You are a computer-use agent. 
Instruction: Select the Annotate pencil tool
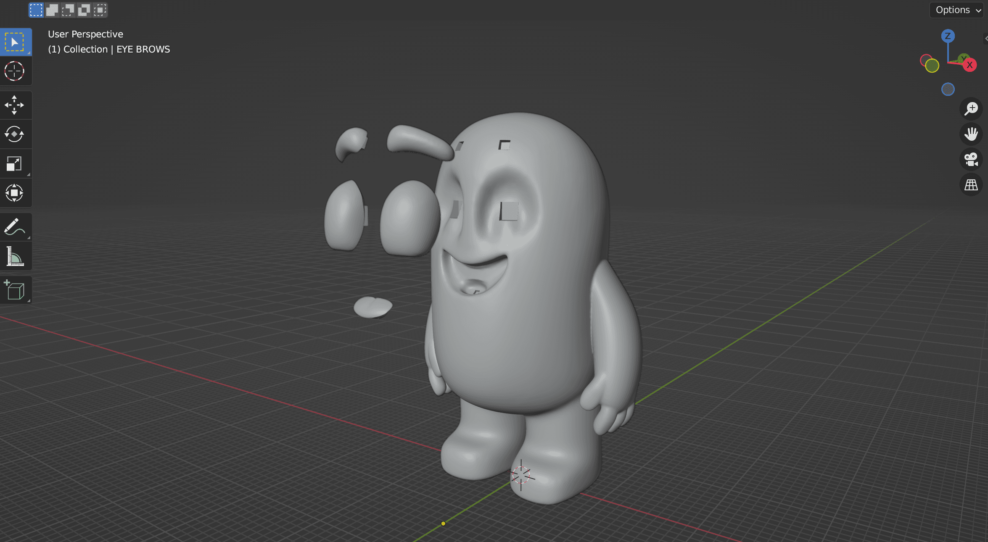[x=15, y=227]
